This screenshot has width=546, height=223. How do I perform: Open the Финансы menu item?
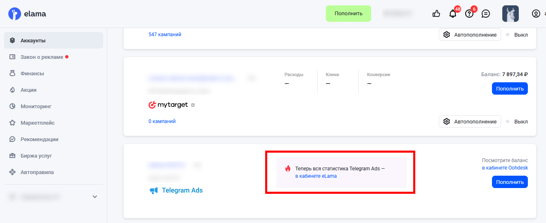pyautogui.click(x=32, y=73)
